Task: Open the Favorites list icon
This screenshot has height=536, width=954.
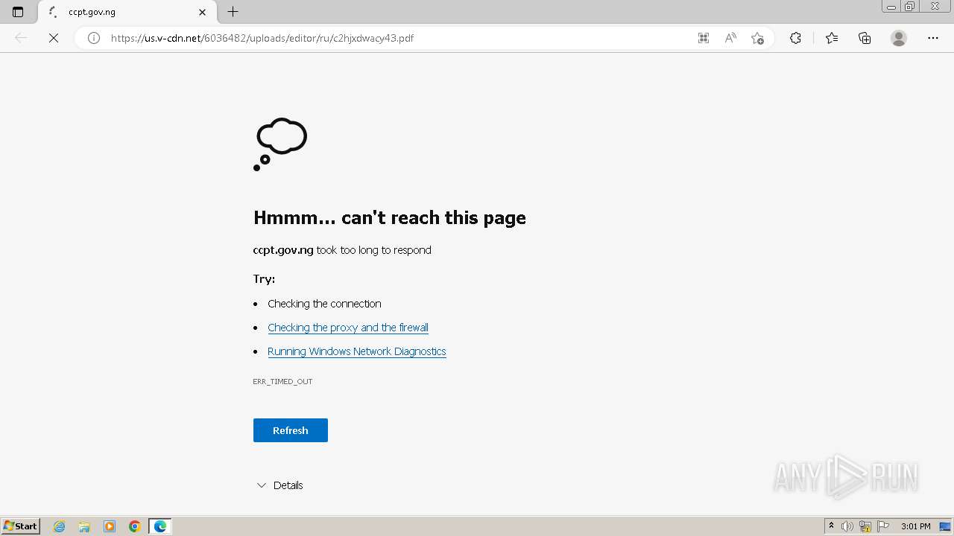Action: pyautogui.click(x=832, y=38)
